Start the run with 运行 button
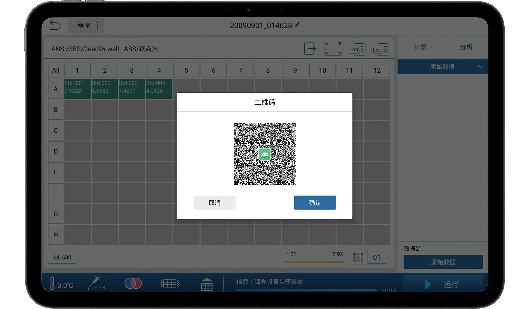Viewport: 529px width, 309px height. [443, 283]
